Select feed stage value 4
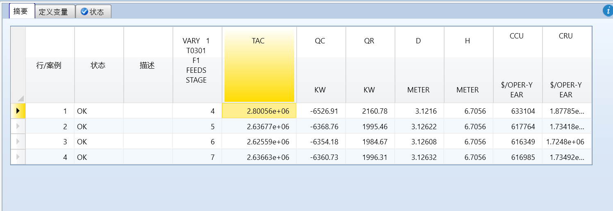Screen dimensions: 613x211 pos(197,111)
